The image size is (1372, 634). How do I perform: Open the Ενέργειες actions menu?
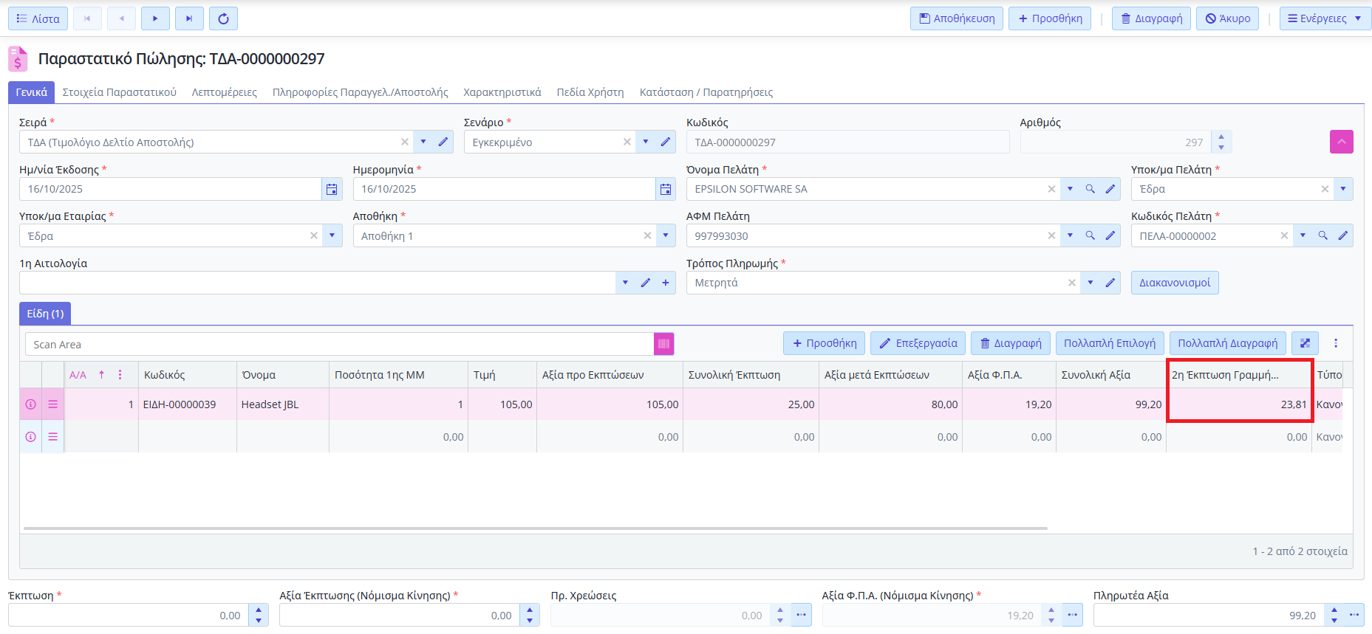click(1324, 18)
